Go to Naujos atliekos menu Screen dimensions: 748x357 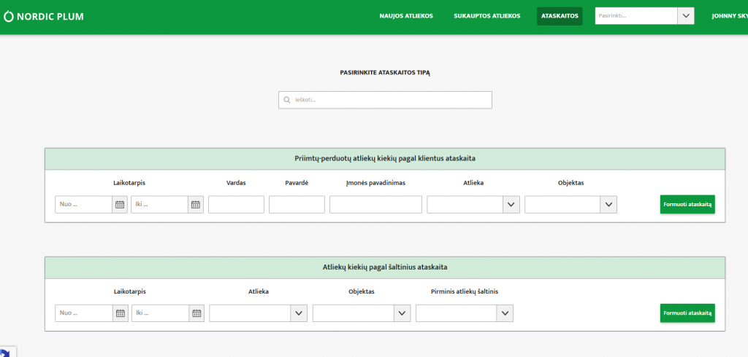pos(406,16)
